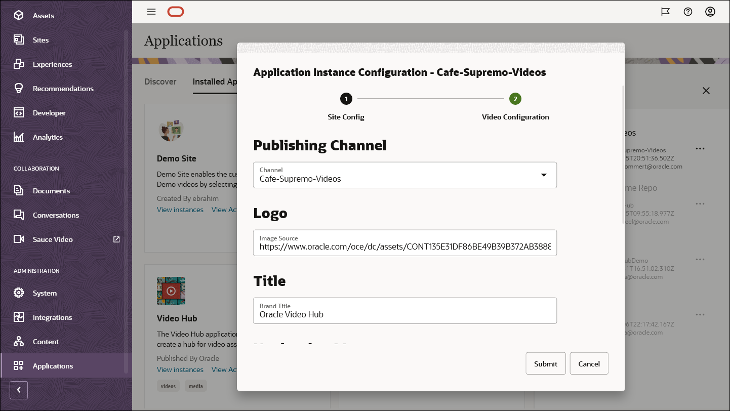730x411 pixels.
Task: Select step 2 Video Configuration in the wizard
Action: 515,99
